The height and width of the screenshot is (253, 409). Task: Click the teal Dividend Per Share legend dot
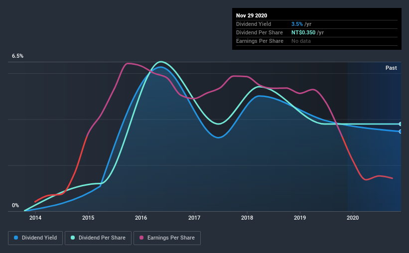click(x=73, y=238)
